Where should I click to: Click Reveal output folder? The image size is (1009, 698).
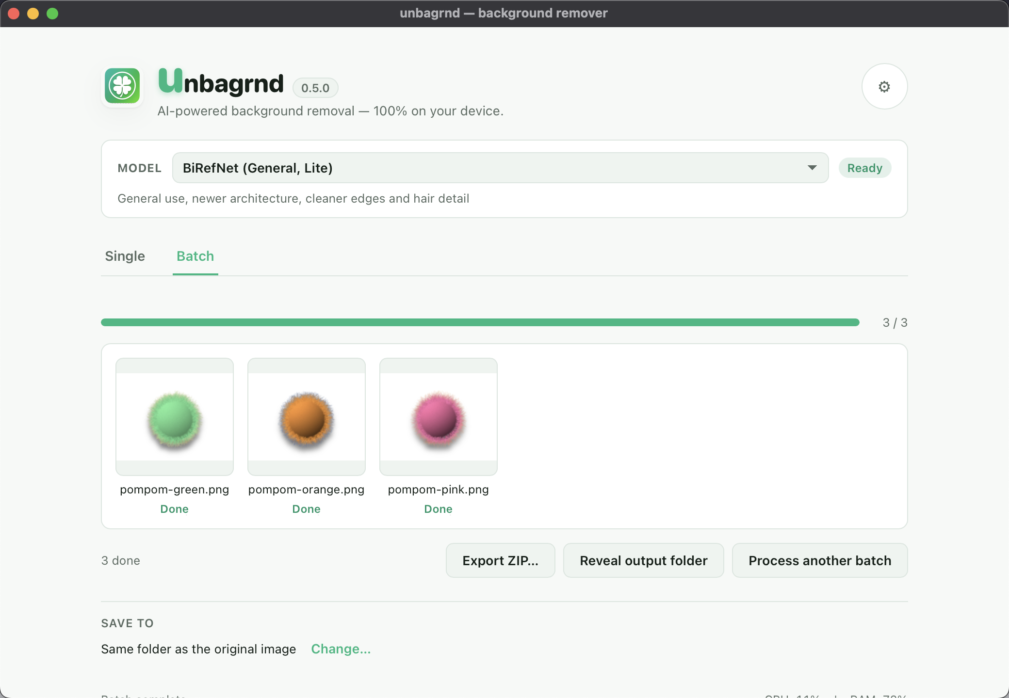(644, 560)
